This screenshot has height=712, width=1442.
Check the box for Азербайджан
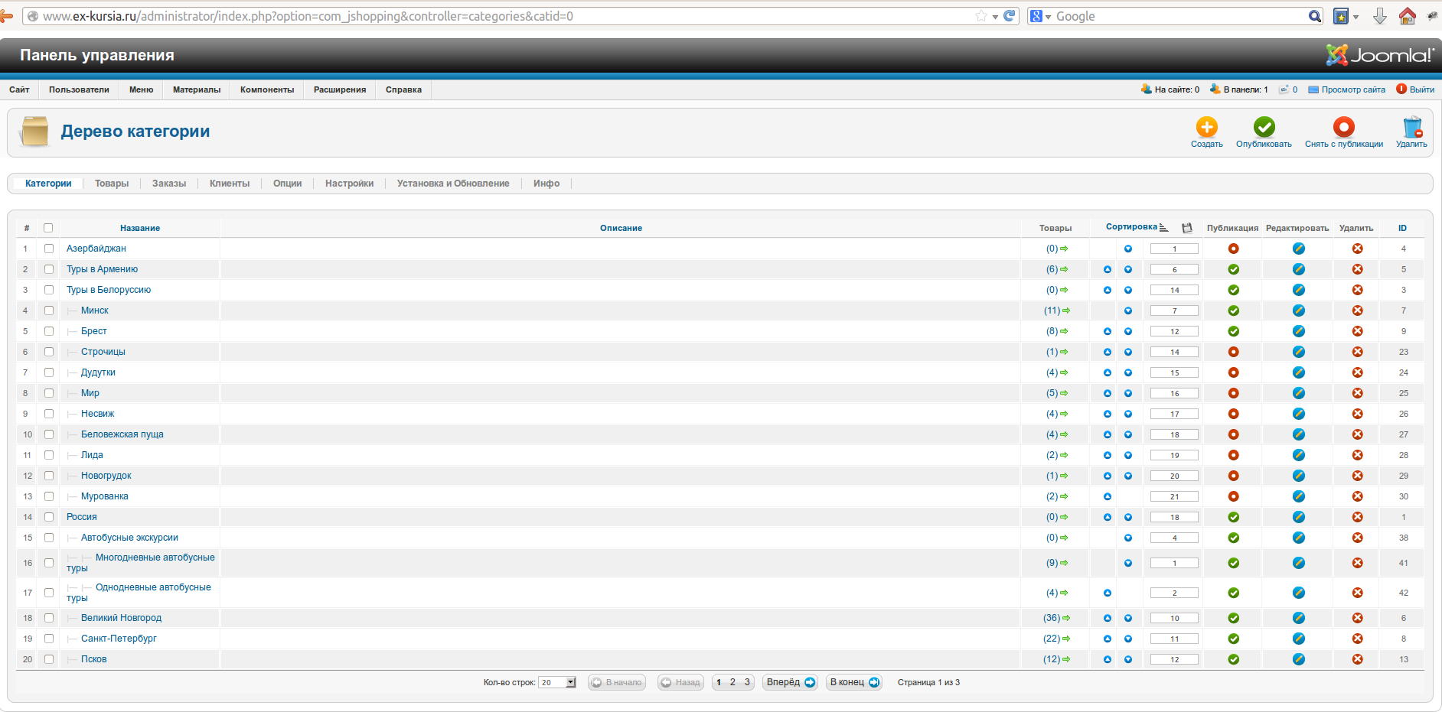(49, 249)
